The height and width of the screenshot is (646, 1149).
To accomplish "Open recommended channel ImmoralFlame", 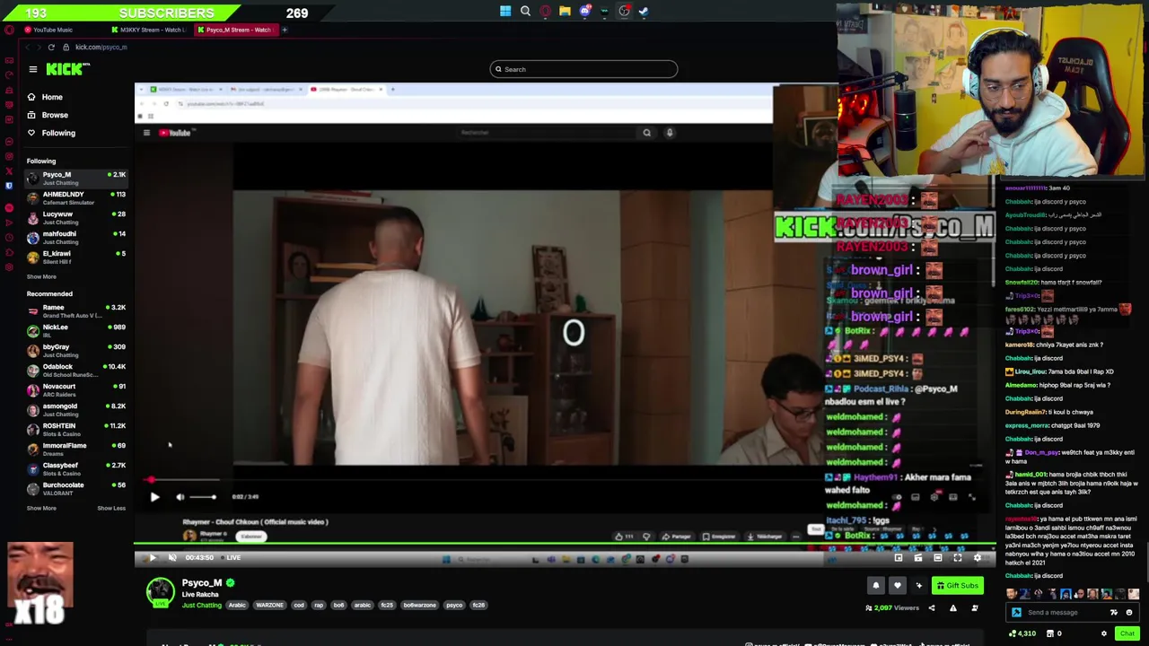I will [76, 450].
